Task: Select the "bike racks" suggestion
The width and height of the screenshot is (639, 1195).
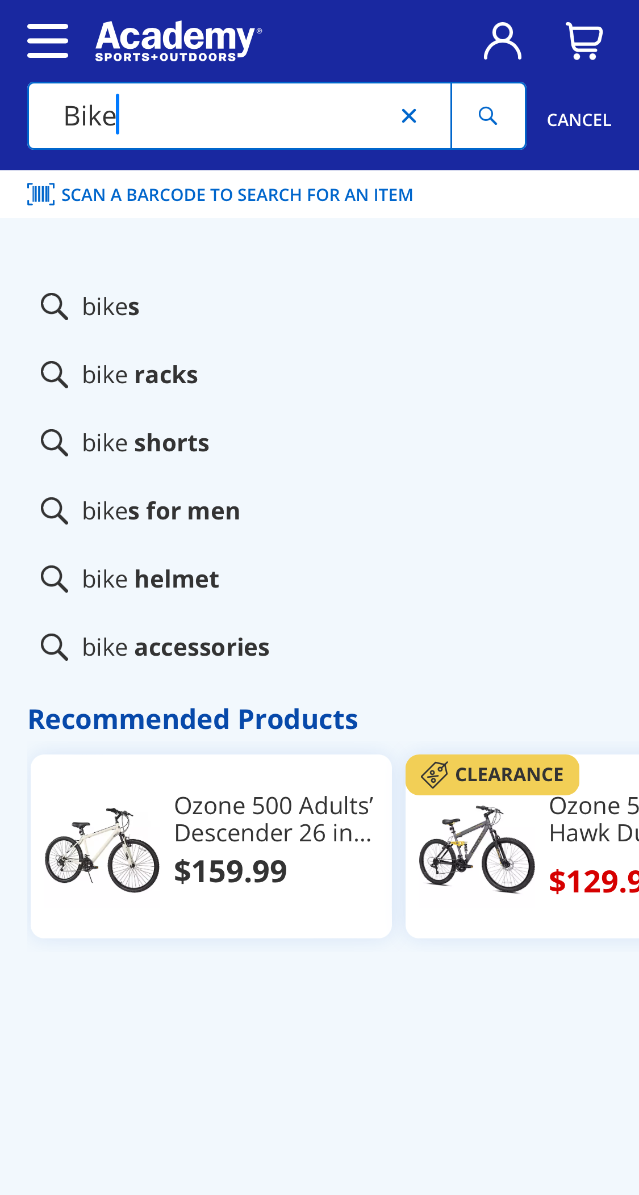Action: 140,375
